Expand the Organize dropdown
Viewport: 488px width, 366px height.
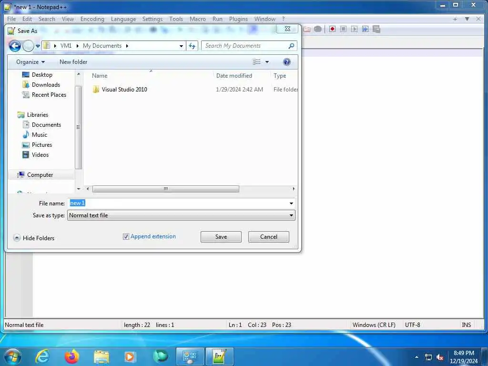pos(30,62)
